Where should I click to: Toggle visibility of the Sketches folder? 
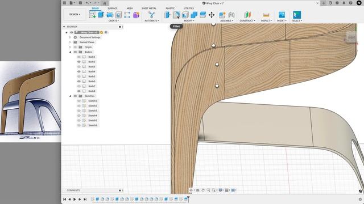pyautogui.click(x=75, y=96)
